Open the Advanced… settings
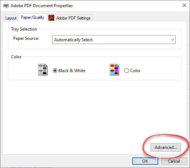Screen dimensions: 190x168 [166, 147]
